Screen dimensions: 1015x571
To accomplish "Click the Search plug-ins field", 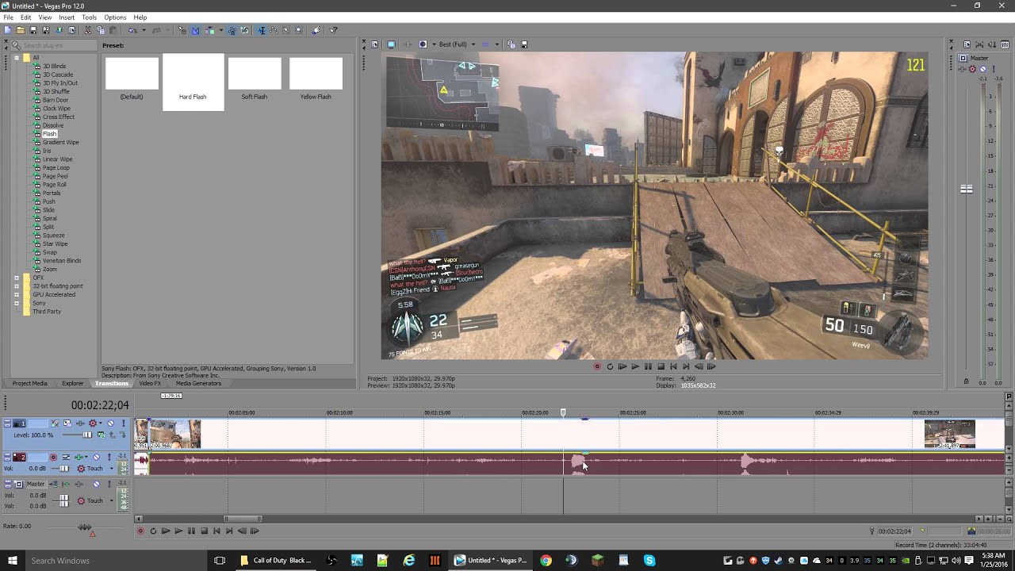I will click(x=54, y=45).
